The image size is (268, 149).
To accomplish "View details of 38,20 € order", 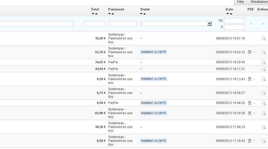I will point(263,127).
